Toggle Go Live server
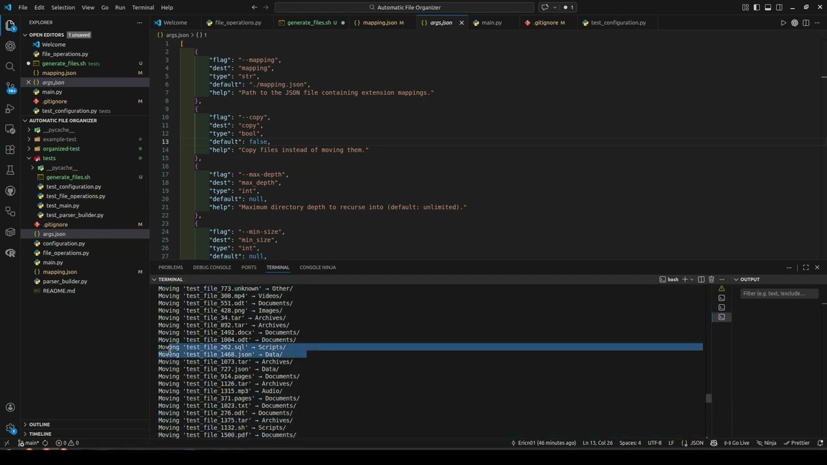This screenshot has height=465, width=827. coord(737,443)
